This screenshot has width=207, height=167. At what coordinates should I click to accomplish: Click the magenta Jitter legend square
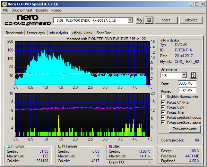pos(111,146)
